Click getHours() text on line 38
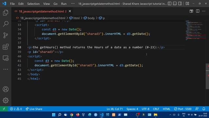 coord(49,47)
